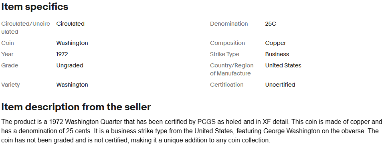The width and height of the screenshot is (384, 146).
Task: Click the Denomination label
Action: (229, 24)
